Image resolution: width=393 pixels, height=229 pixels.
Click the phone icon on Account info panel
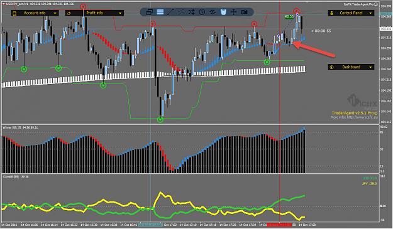point(14,13)
